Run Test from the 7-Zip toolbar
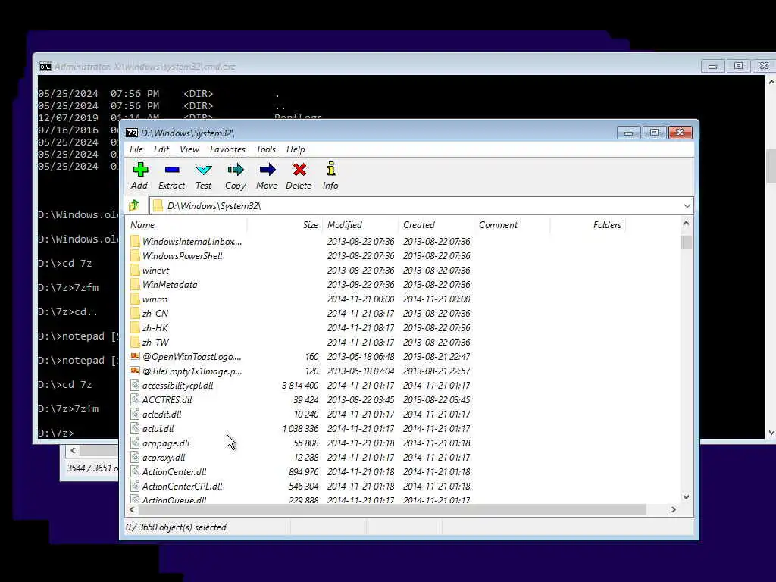Image resolution: width=776 pixels, height=582 pixels. click(203, 170)
